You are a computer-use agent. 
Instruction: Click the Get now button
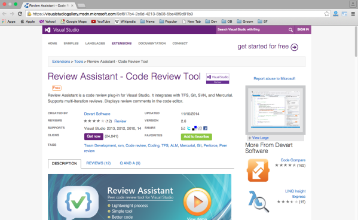[x=94, y=136]
